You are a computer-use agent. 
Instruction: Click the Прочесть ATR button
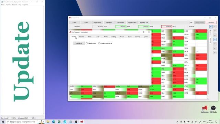point(132,22)
